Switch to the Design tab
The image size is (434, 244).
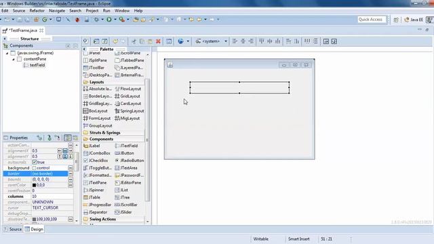34,229
